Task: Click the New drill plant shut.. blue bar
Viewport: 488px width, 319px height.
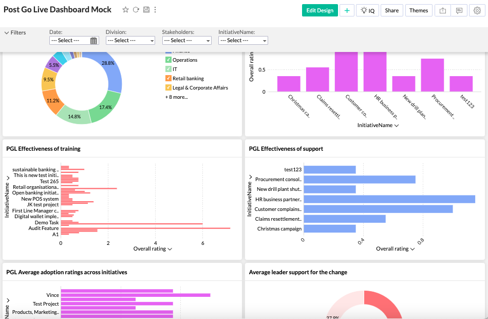Action: (x=330, y=189)
